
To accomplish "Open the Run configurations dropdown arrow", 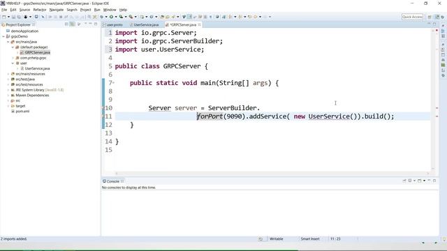I will [116, 17].
